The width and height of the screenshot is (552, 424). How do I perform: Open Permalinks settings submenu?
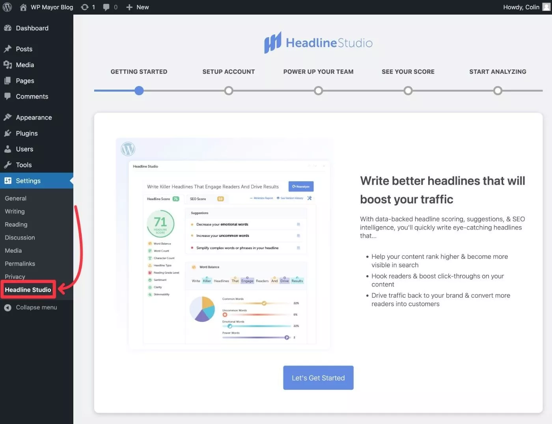coord(20,263)
